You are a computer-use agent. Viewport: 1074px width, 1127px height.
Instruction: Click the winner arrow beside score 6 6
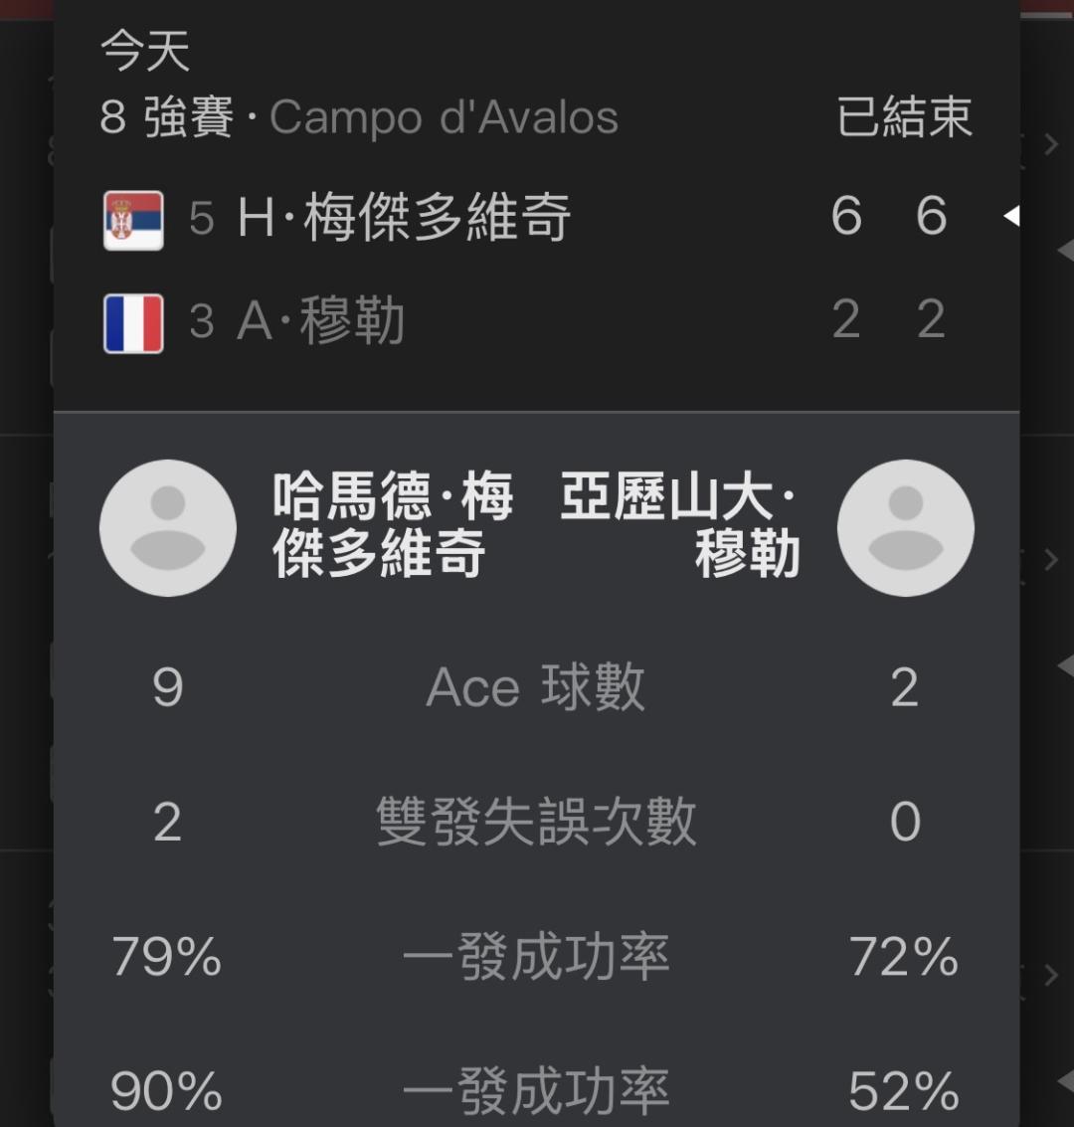pos(1011,216)
